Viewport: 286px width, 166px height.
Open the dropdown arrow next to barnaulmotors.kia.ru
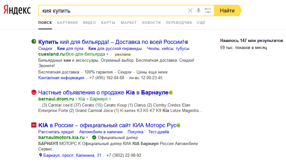pos(88,137)
